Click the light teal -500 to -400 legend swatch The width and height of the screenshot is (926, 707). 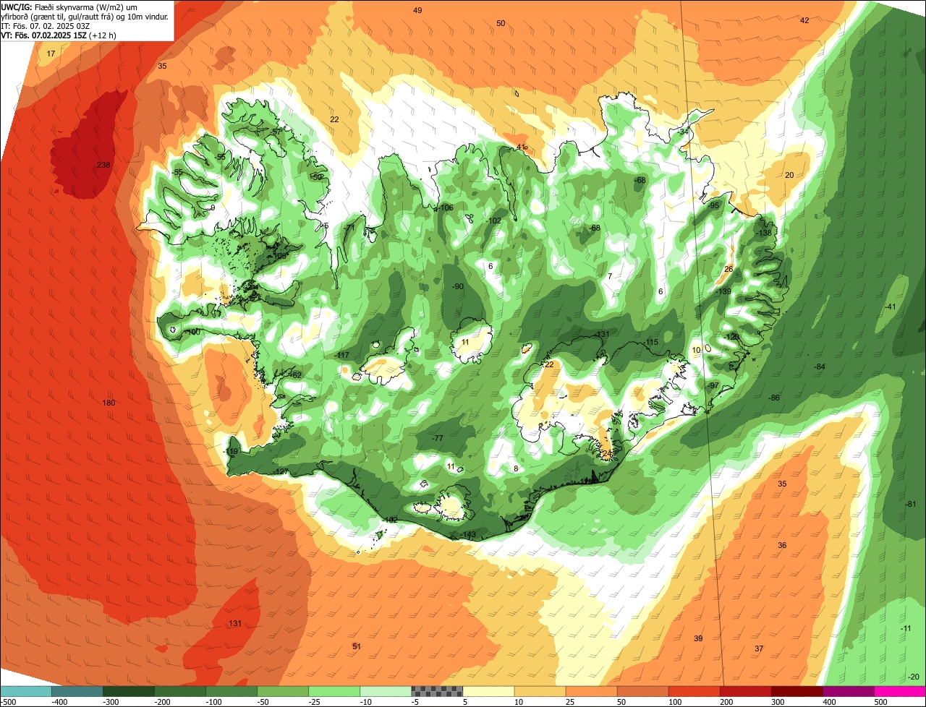point(25,691)
